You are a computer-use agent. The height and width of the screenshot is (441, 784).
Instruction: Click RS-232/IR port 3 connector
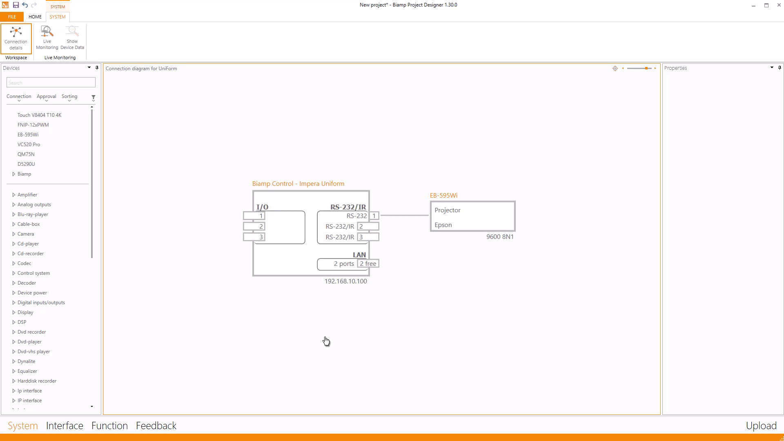tap(368, 237)
